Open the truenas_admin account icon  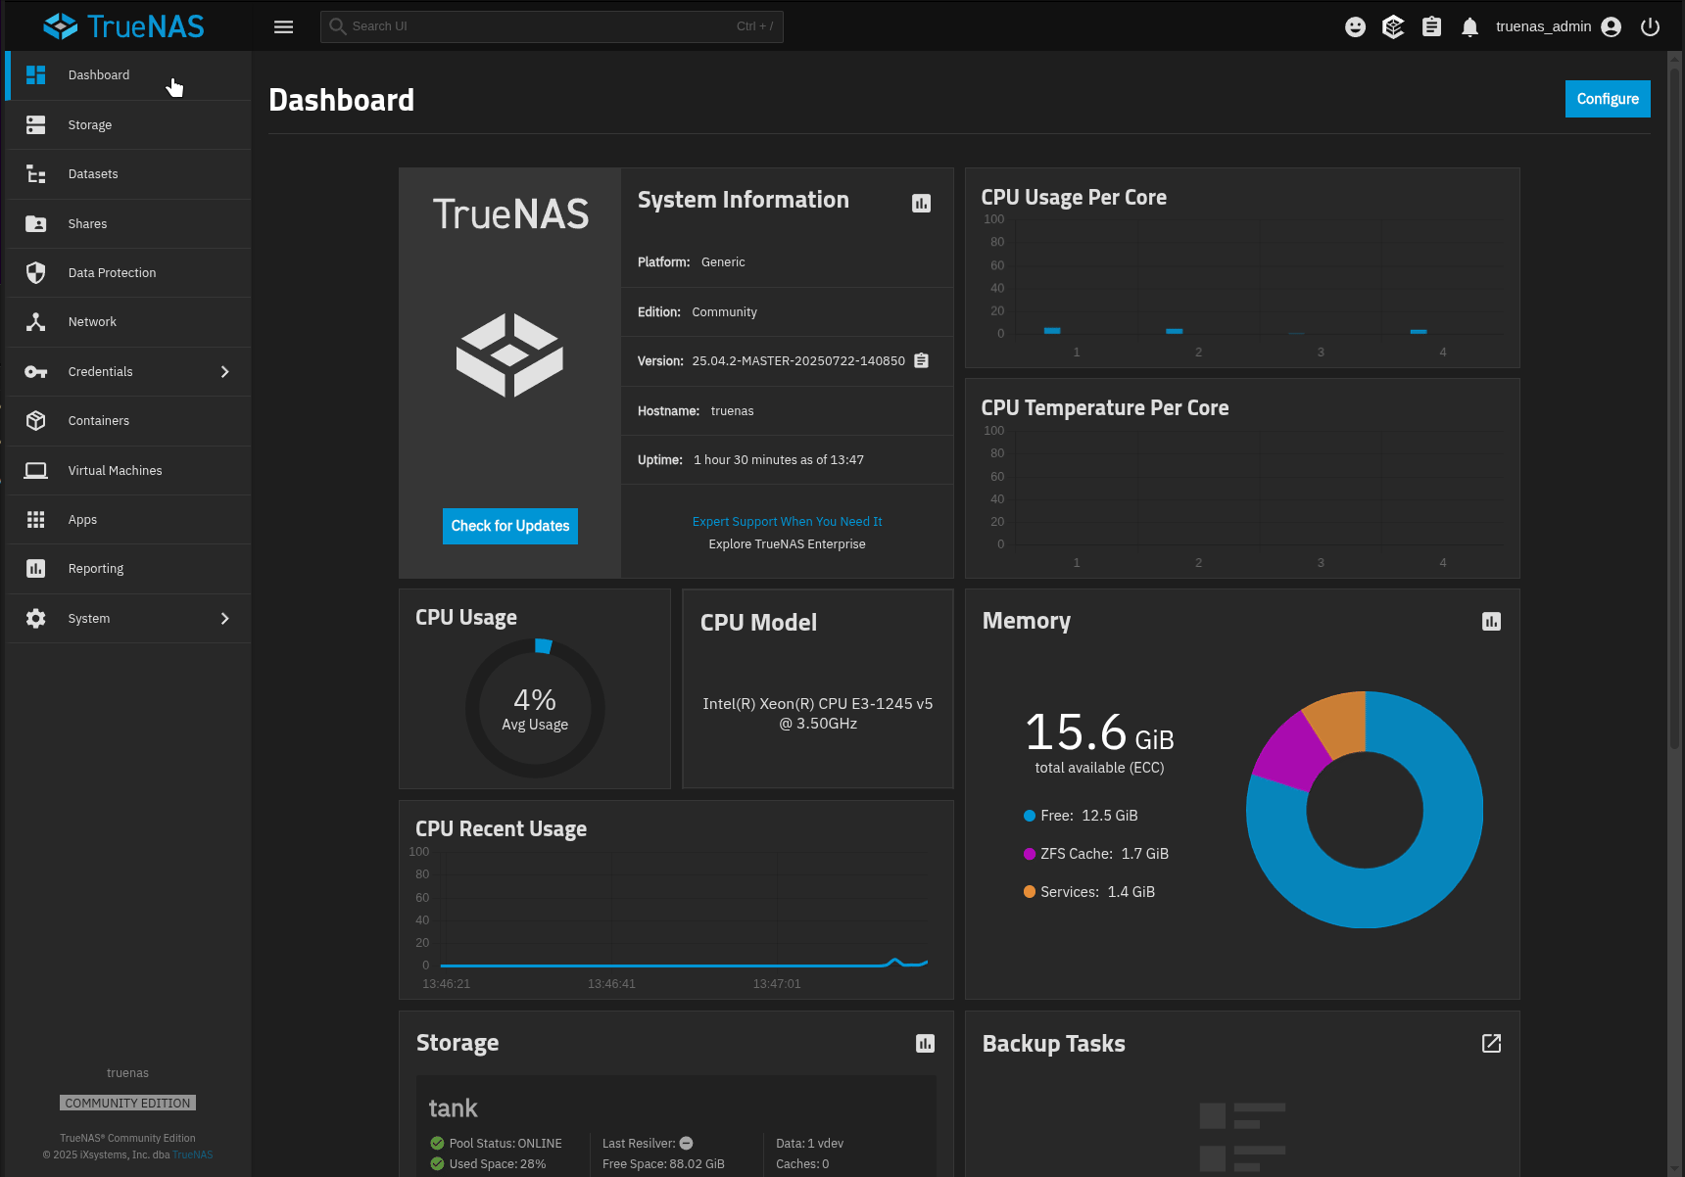pyautogui.click(x=1612, y=26)
